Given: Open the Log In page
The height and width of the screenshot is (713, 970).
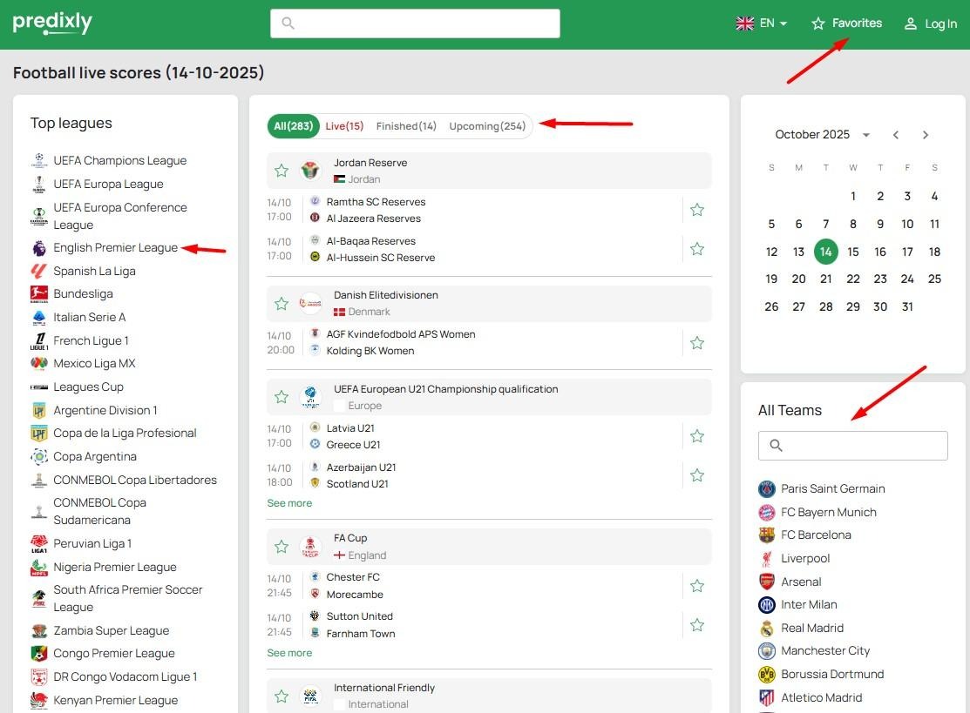Looking at the screenshot, I should 930,24.
